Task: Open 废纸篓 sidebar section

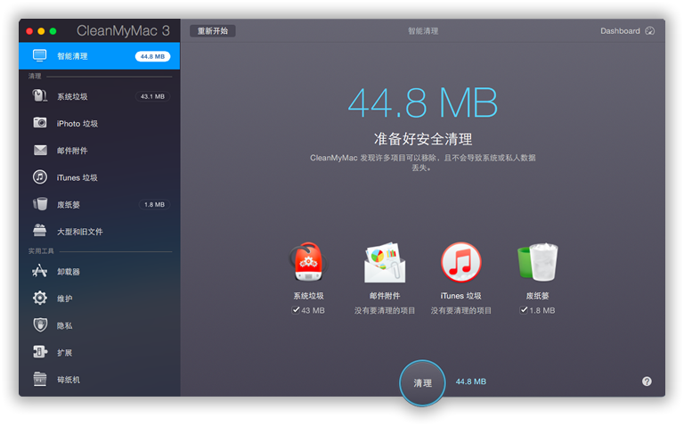Action: (100, 204)
